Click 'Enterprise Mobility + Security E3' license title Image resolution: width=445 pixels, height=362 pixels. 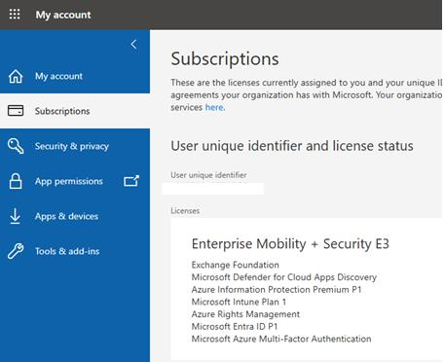[x=290, y=243]
